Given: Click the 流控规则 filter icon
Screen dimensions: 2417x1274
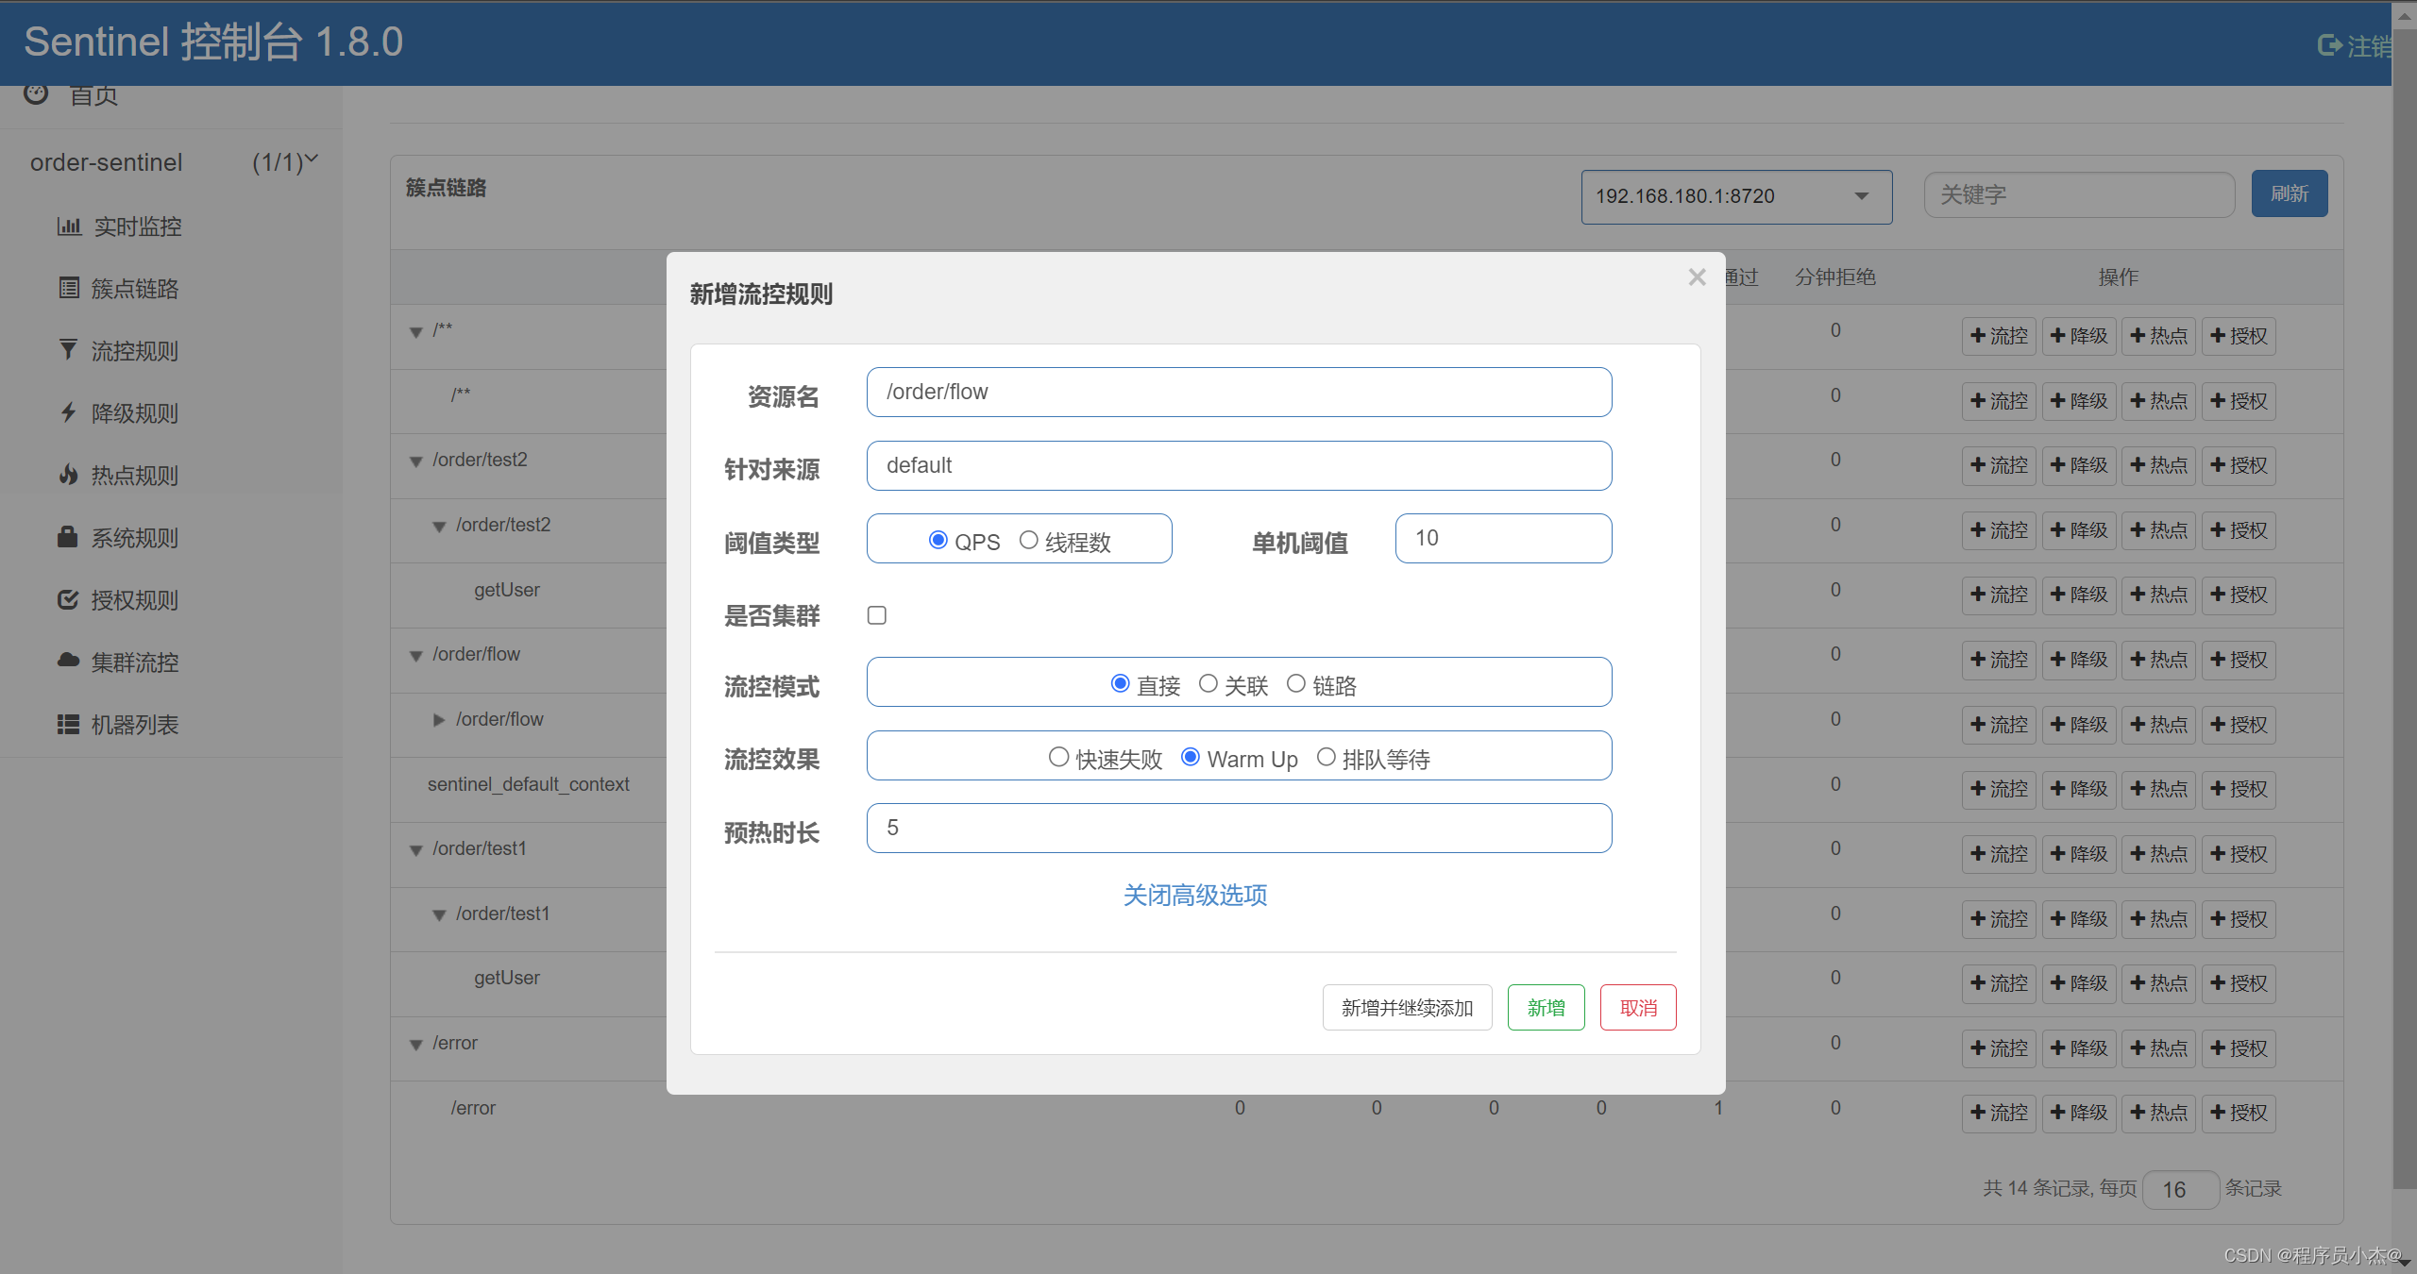Looking at the screenshot, I should [x=68, y=350].
